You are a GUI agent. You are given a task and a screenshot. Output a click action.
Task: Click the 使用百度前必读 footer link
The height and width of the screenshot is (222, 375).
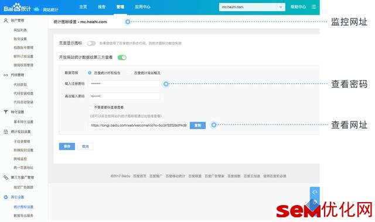pyautogui.click(x=275, y=176)
